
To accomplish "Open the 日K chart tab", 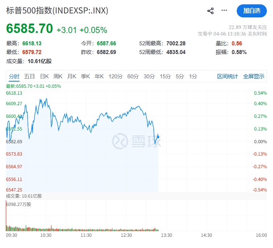I will tap(44, 77).
